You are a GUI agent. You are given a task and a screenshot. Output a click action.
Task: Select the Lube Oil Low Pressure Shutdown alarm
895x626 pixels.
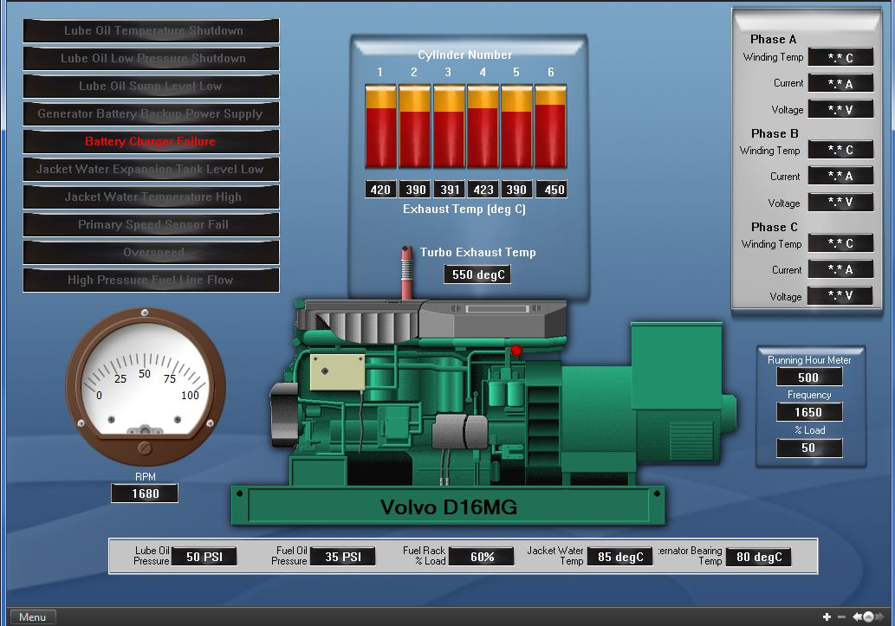pyautogui.click(x=152, y=58)
